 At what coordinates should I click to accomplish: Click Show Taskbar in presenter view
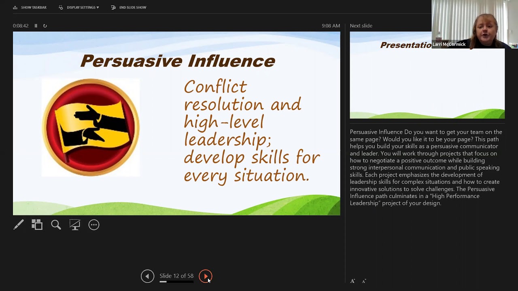[x=30, y=7]
